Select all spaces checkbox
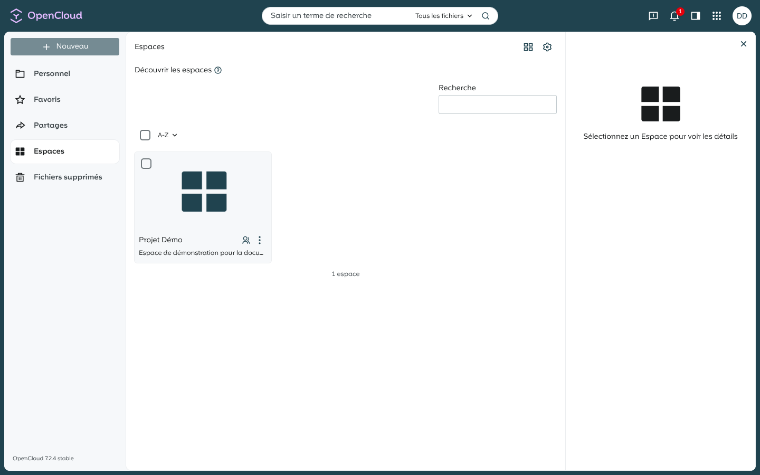The image size is (760, 475). 145,135
